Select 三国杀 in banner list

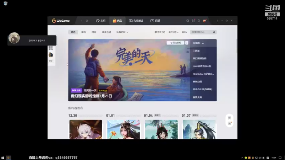click(203, 51)
